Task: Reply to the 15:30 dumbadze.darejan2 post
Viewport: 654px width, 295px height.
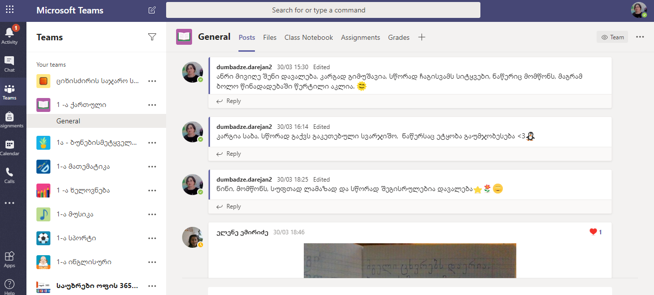Action: pos(228,101)
